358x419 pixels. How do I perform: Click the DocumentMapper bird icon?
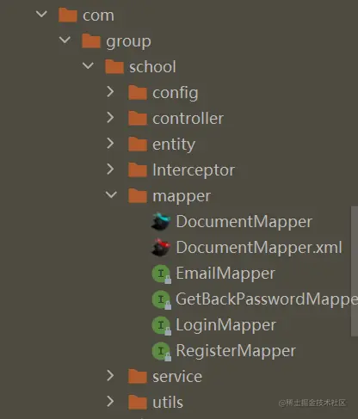(x=161, y=221)
